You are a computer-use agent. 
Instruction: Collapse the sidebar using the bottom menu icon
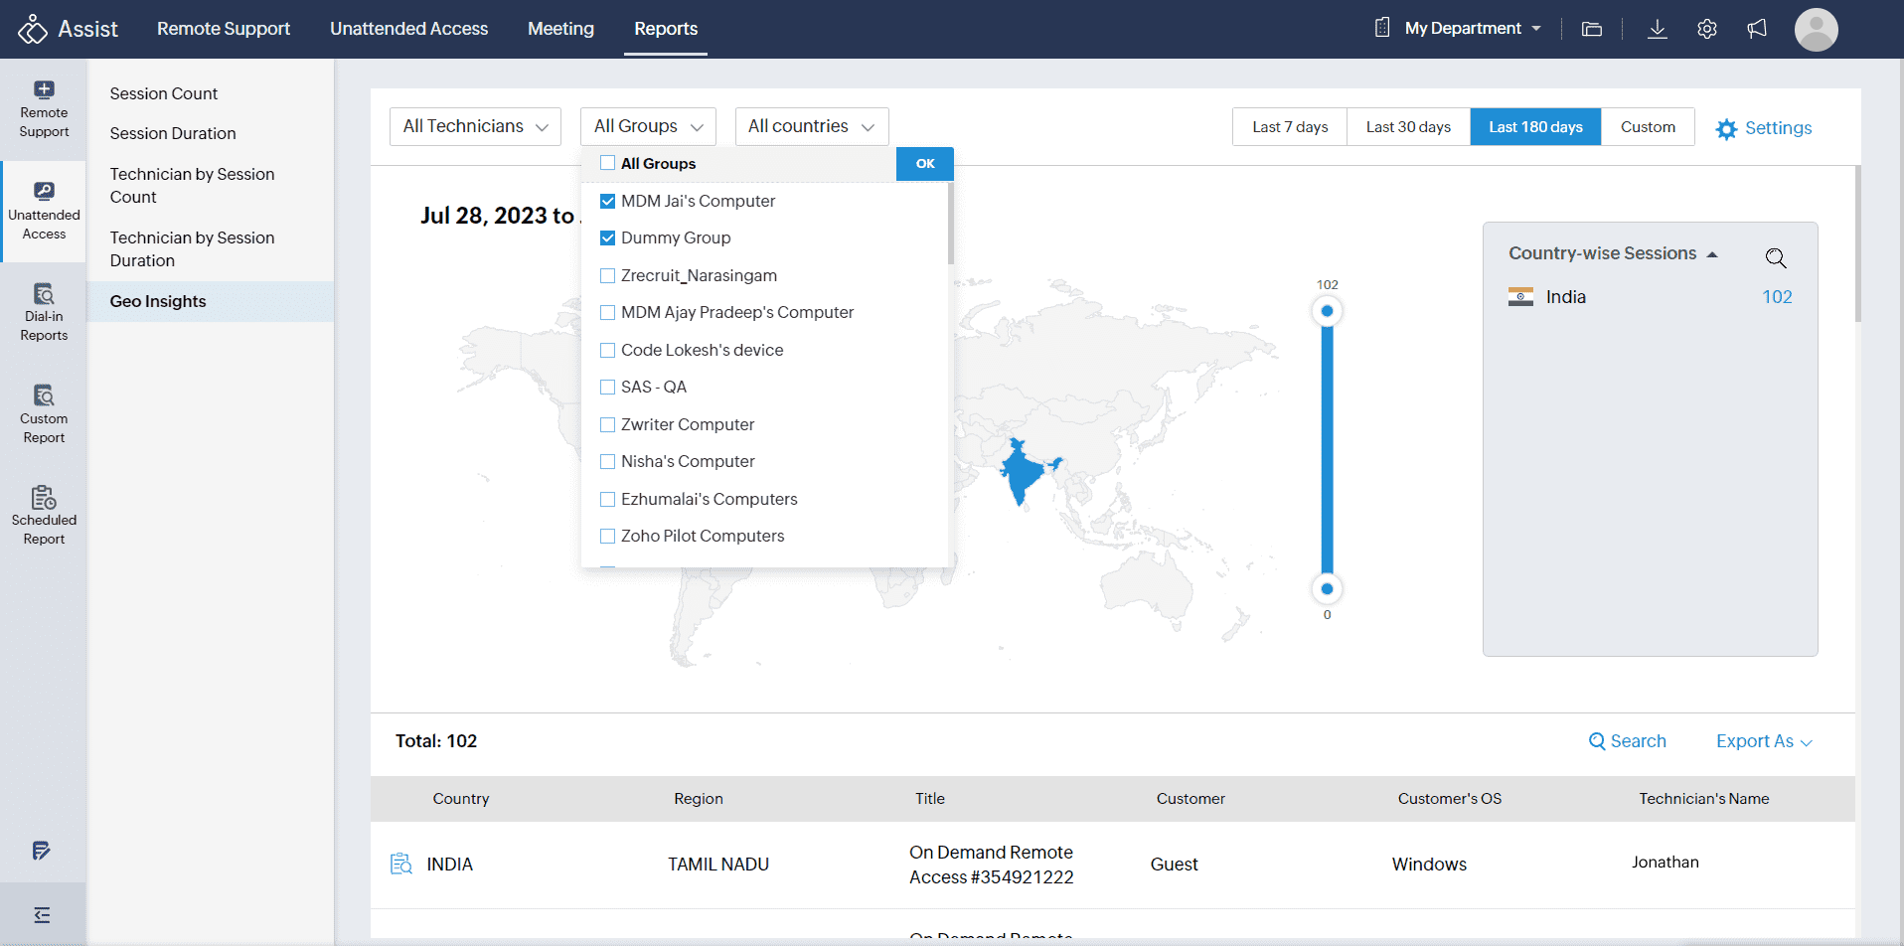point(42,914)
